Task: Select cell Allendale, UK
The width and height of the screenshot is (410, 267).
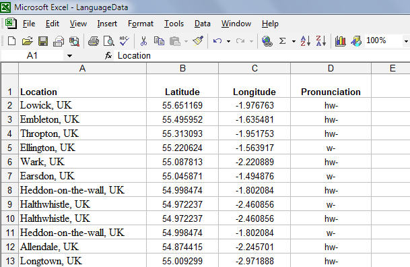Action: [x=82, y=247]
